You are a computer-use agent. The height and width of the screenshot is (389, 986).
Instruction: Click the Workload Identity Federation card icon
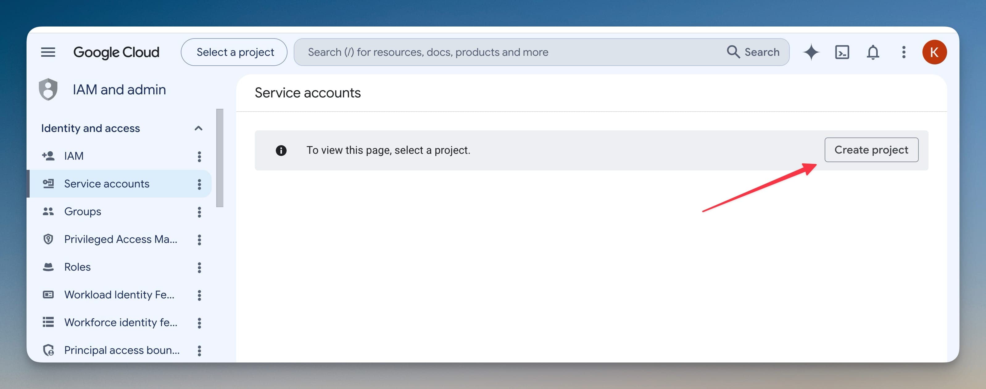[x=48, y=294]
